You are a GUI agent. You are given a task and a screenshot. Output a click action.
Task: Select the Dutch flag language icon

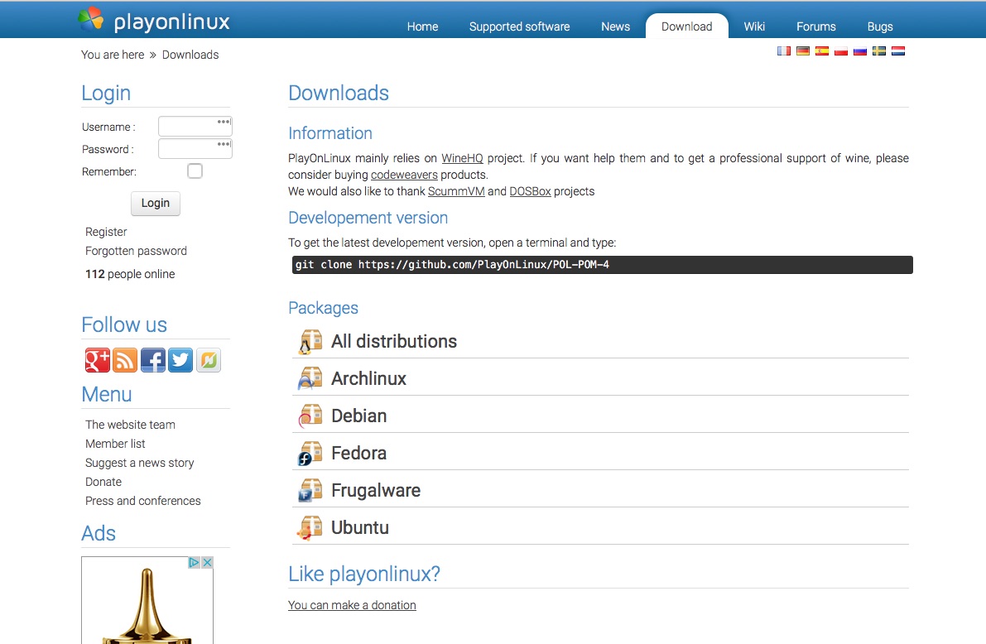click(898, 51)
